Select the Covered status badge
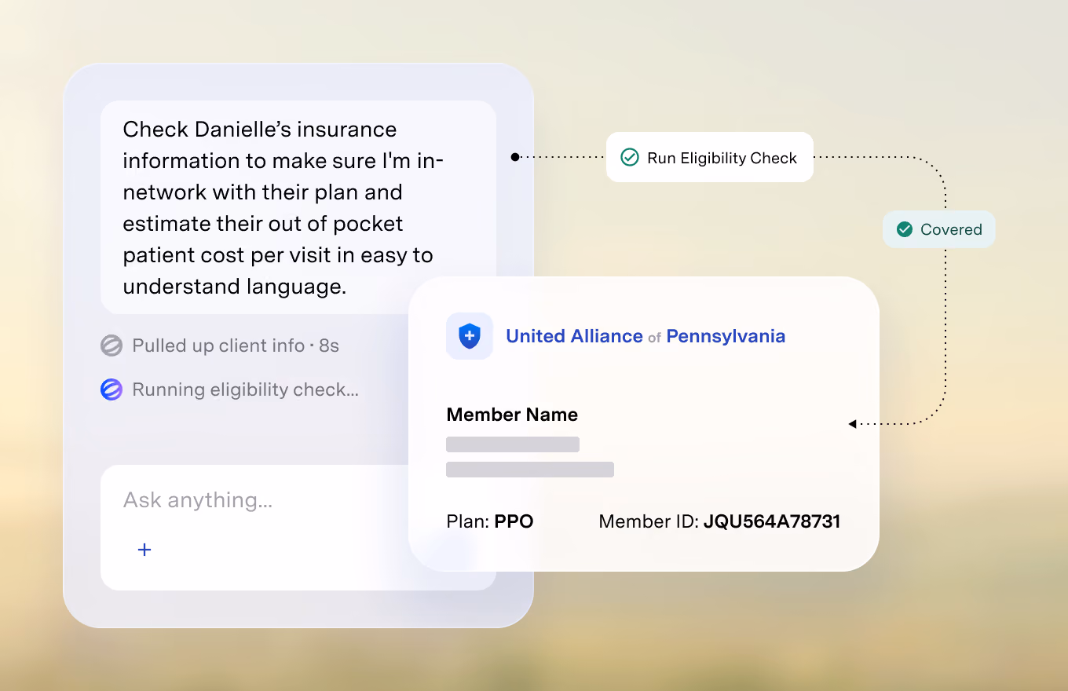This screenshot has height=691, width=1068. point(939,229)
